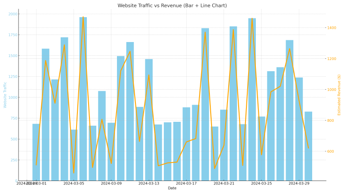The height and width of the screenshot is (193, 344).
Task: Click the 'Website Traffic' left axis label
Action: [5, 94]
